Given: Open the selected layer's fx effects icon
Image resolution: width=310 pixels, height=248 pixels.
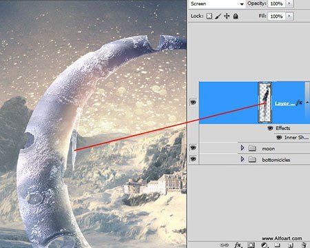Looking at the screenshot, I should click(299, 103).
